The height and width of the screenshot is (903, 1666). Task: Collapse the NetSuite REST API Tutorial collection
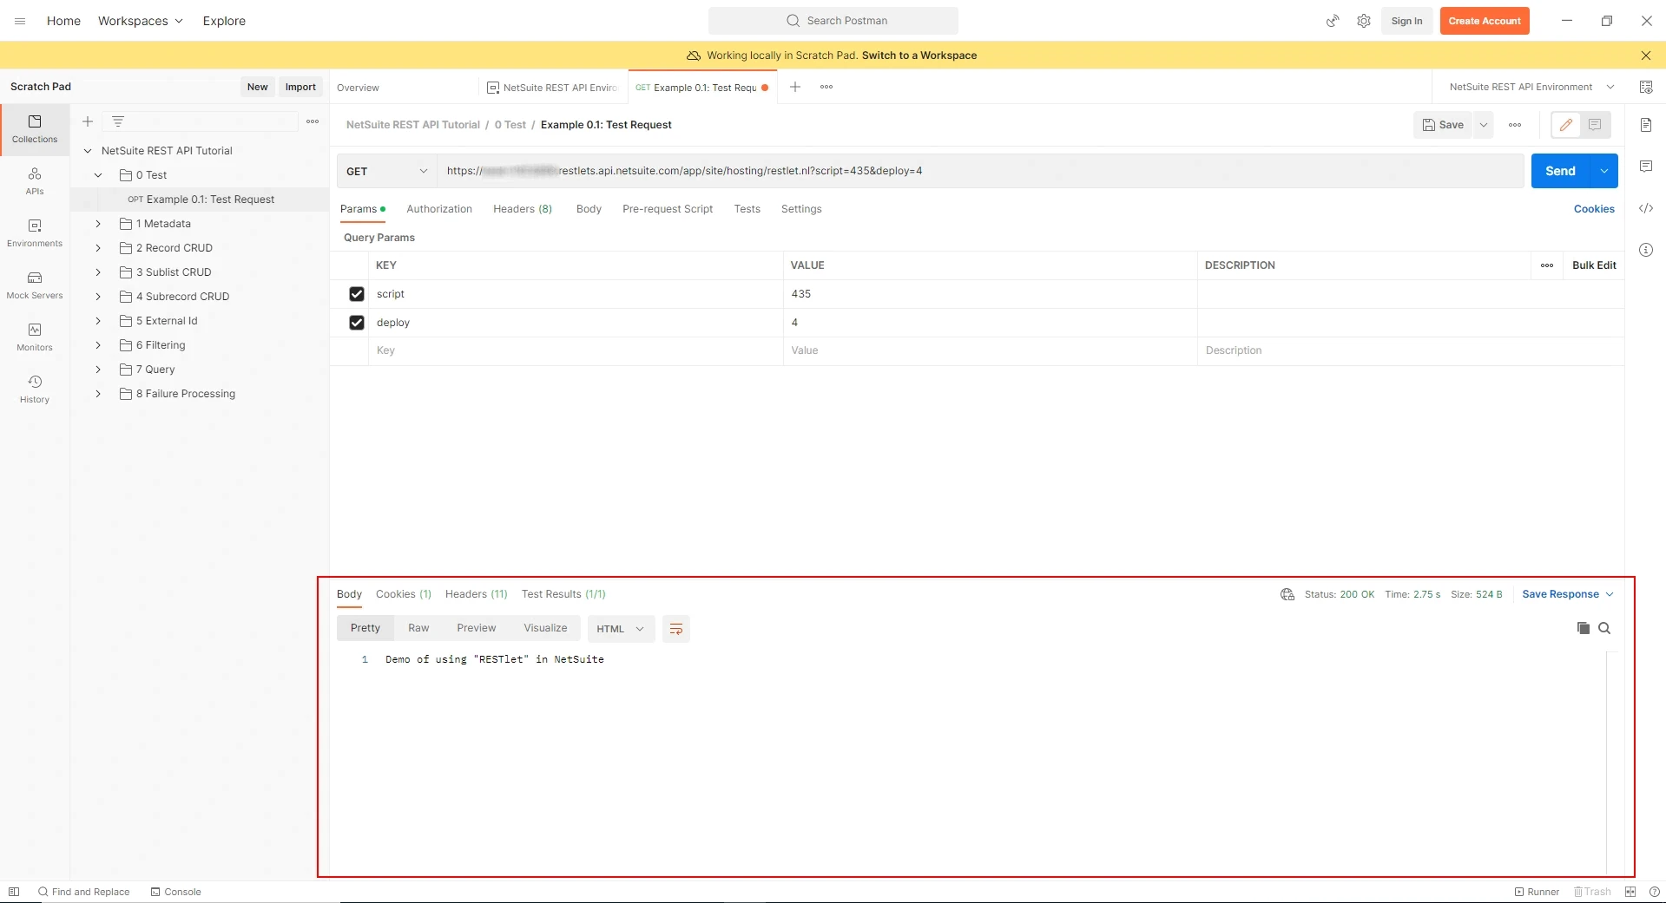click(88, 151)
